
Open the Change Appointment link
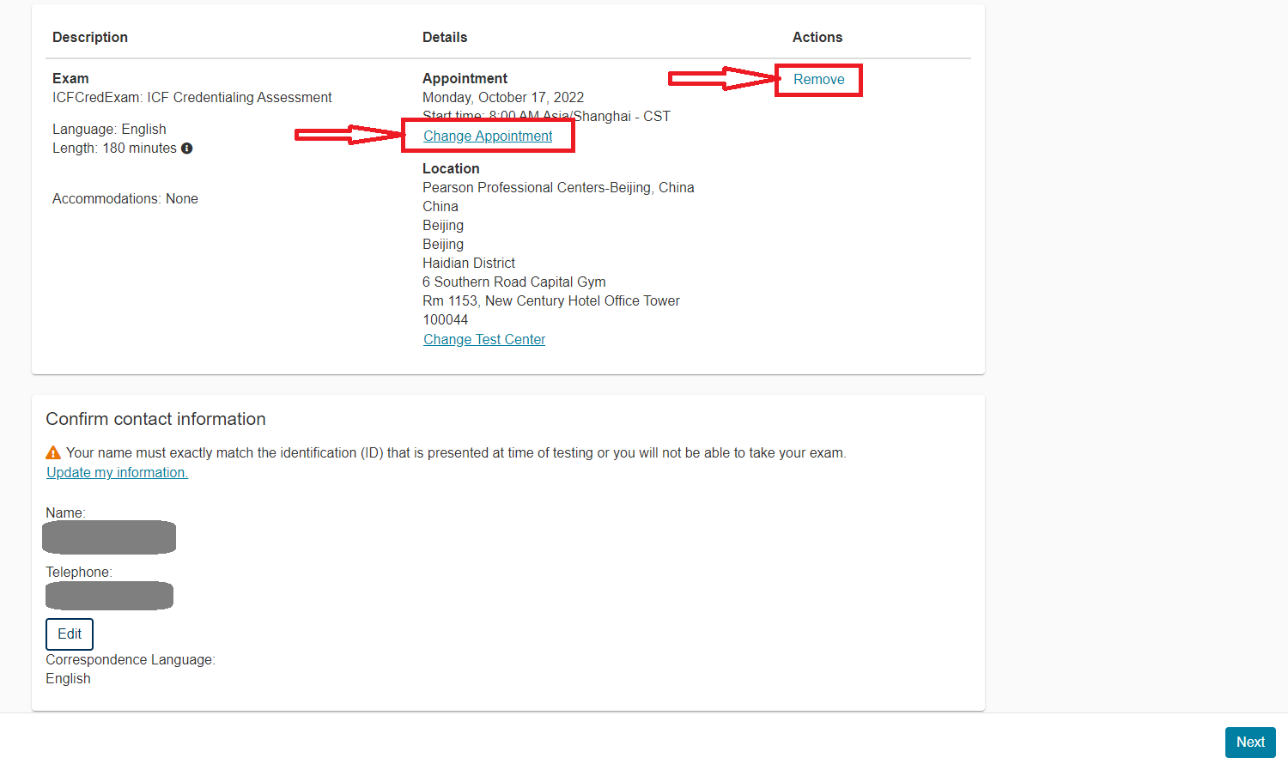(488, 136)
